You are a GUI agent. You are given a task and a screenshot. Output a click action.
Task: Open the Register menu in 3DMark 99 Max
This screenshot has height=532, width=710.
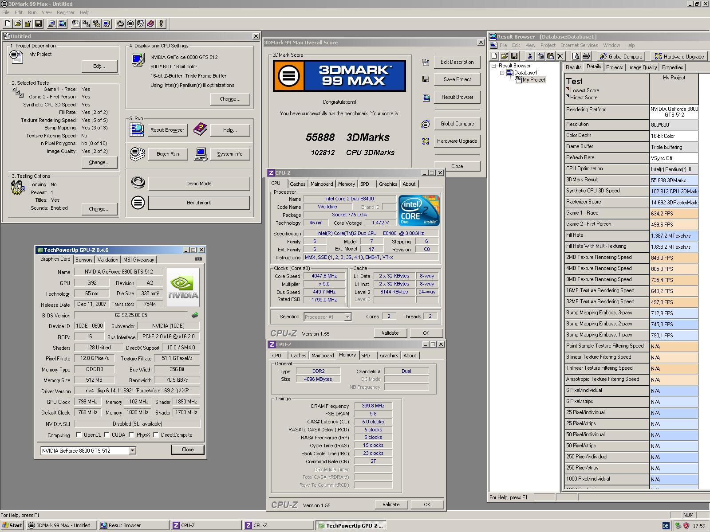coord(65,12)
